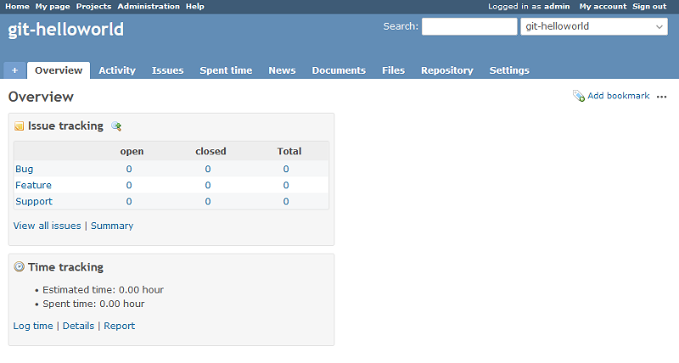Click inside the Search text field
This screenshot has height=363, width=679.
(469, 26)
